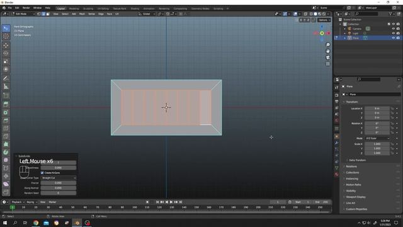Image resolution: width=403 pixels, height=227 pixels.
Task: Adjust the Along Normal value slider
Action: 59,188
